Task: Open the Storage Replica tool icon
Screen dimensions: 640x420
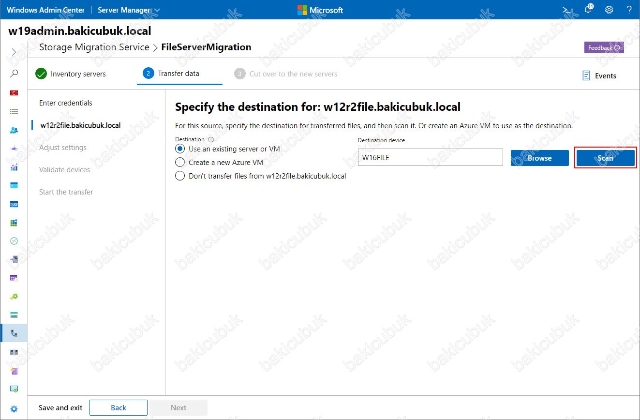Action: pos(14,352)
